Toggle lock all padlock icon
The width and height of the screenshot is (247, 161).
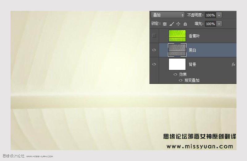click(x=185, y=24)
